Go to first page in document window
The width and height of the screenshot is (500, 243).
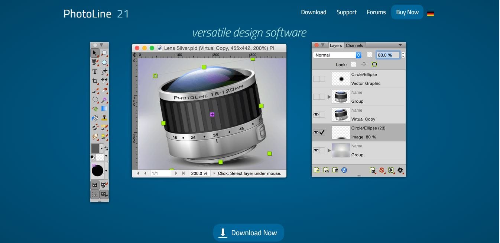(x=138, y=173)
